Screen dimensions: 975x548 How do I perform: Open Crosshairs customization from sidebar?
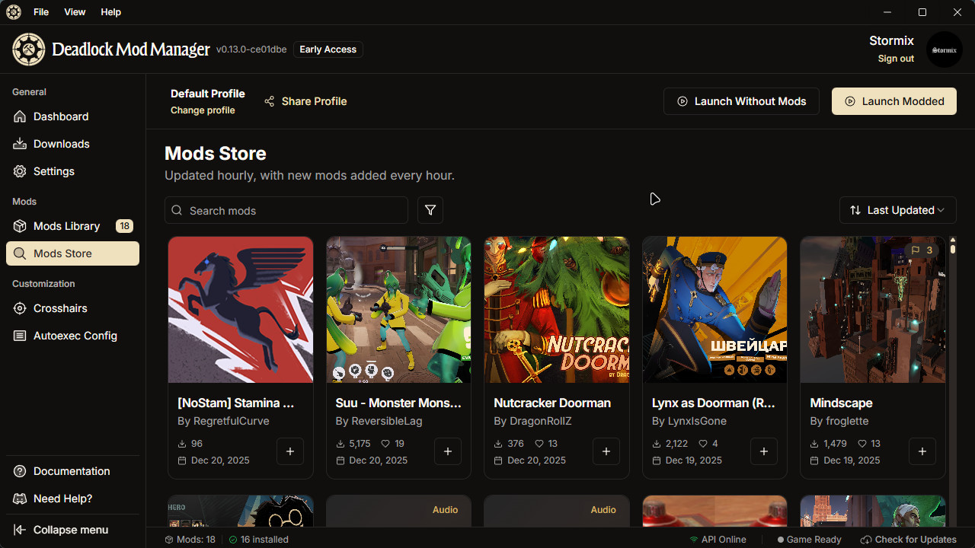[x=60, y=308]
